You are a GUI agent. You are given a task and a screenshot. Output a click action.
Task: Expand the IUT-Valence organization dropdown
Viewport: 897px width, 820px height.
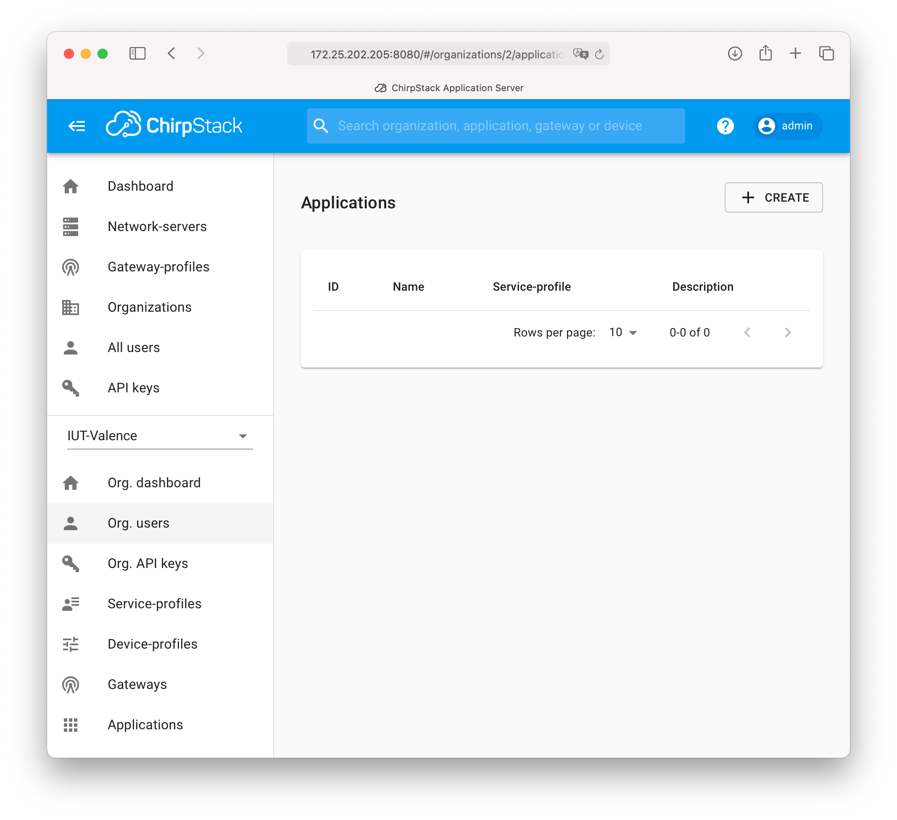click(244, 436)
